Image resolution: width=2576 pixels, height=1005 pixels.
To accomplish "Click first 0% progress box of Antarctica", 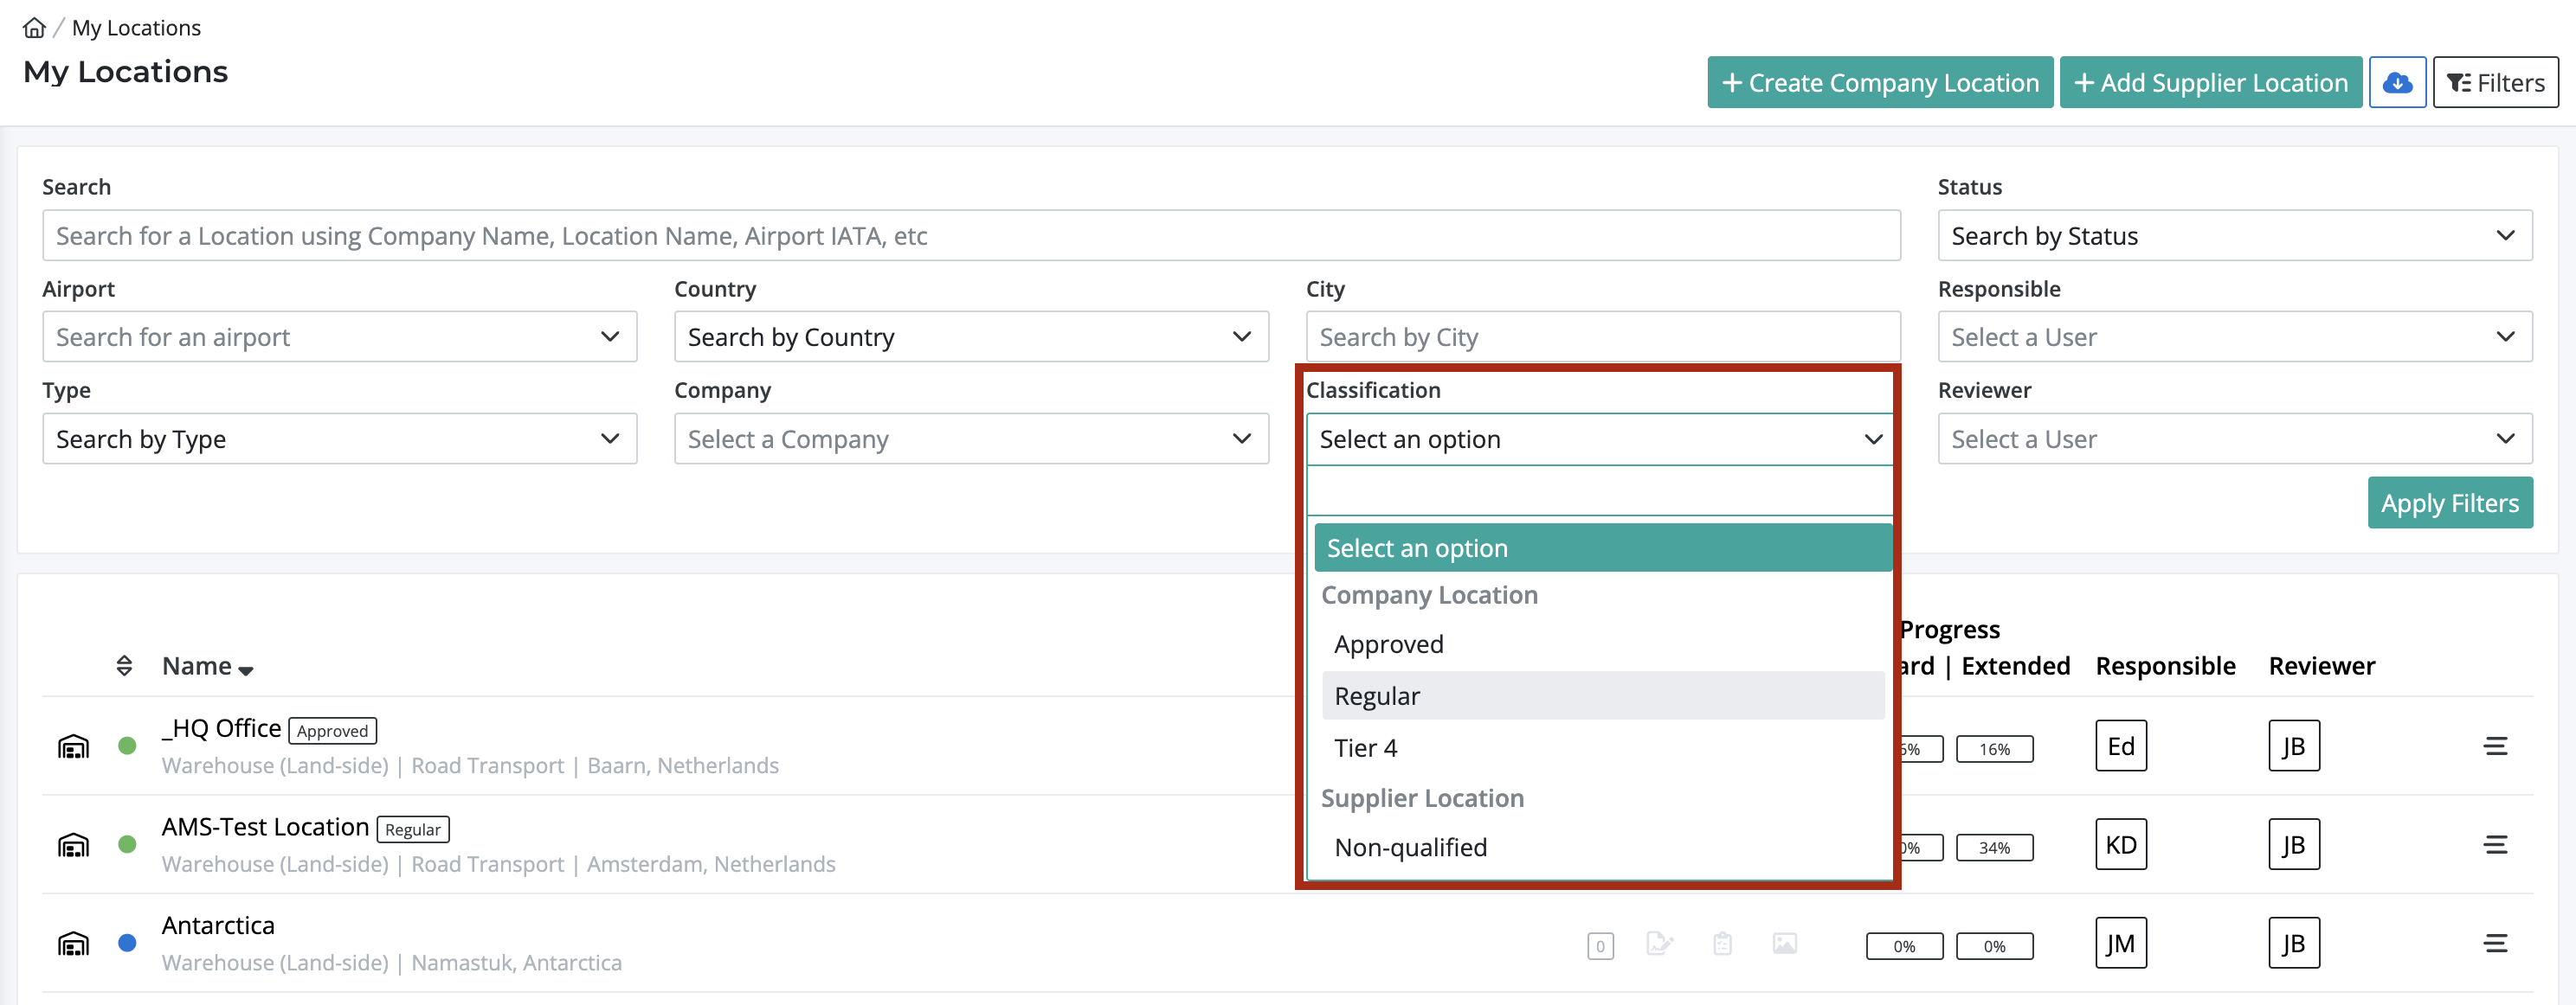I will [1904, 947].
